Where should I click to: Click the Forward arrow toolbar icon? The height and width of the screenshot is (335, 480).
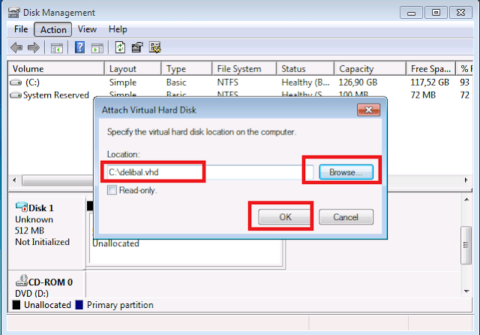click(x=33, y=47)
